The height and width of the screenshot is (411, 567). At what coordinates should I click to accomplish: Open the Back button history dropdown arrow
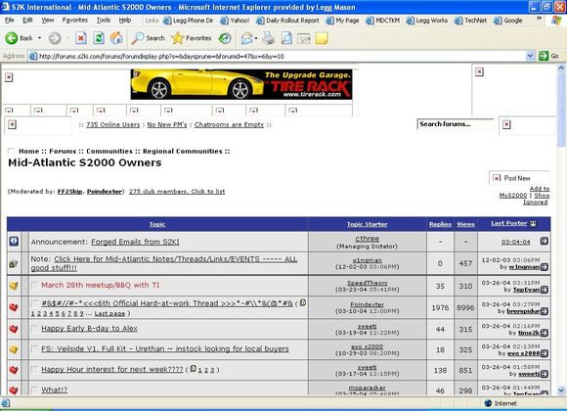coord(39,38)
